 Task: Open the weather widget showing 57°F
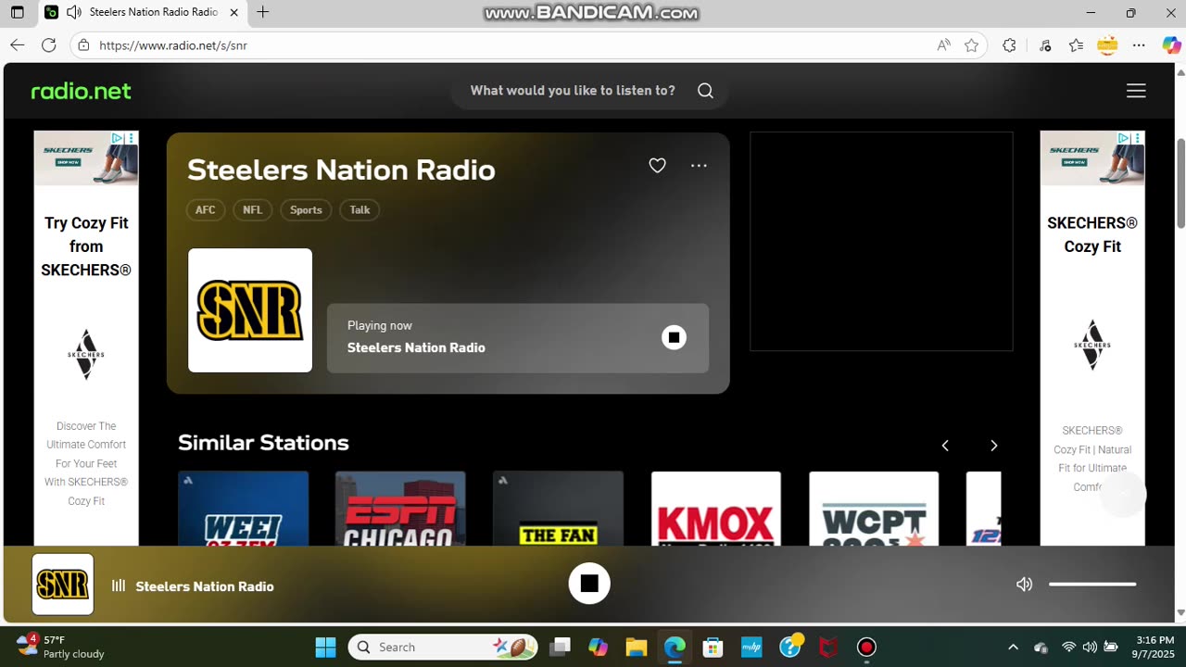pyautogui.click(x=60, y=647)
